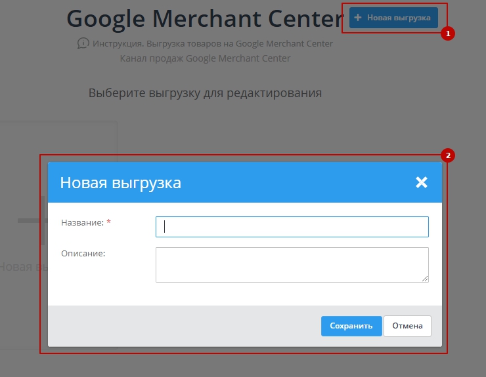Close the Новая выгрузка dialog with X
Viewport: 486px width, 377px height.
click(421, 182)
